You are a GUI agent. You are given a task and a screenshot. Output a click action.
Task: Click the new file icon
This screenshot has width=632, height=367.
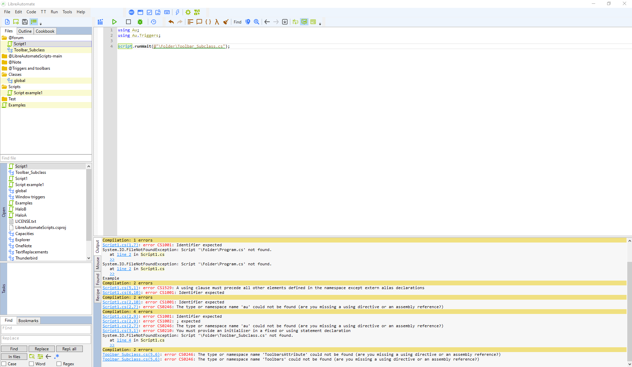pyautogui.click(x=7, y=22)
